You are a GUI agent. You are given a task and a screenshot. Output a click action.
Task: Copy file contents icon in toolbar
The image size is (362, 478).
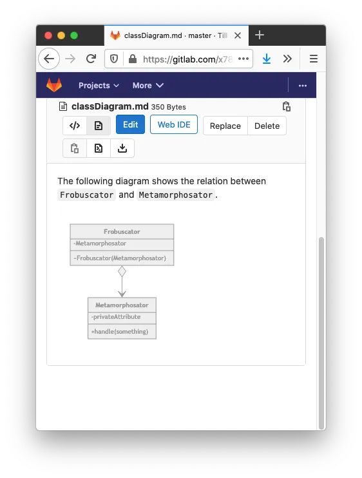point(75,148)
